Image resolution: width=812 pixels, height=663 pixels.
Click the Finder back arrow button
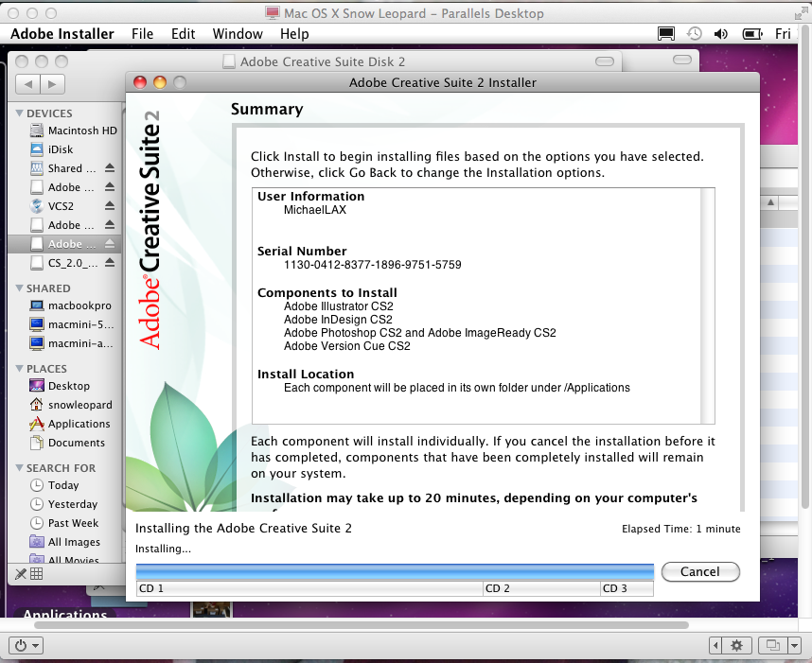[28, 84]
